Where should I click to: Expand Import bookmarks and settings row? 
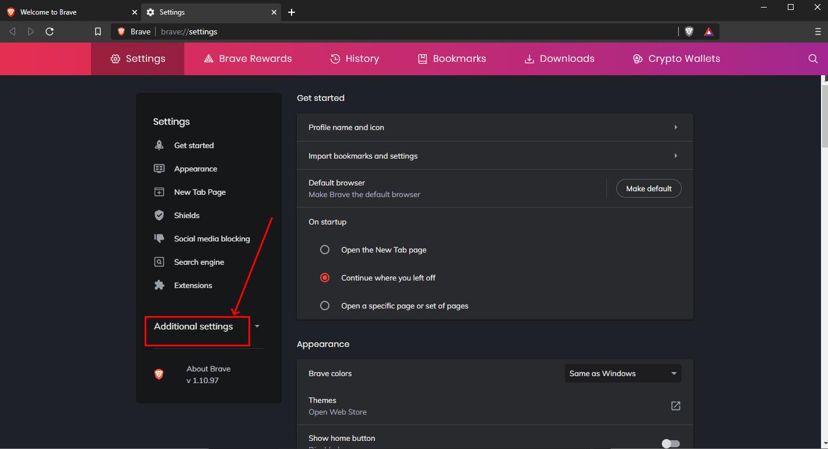[x=495, y=156]
